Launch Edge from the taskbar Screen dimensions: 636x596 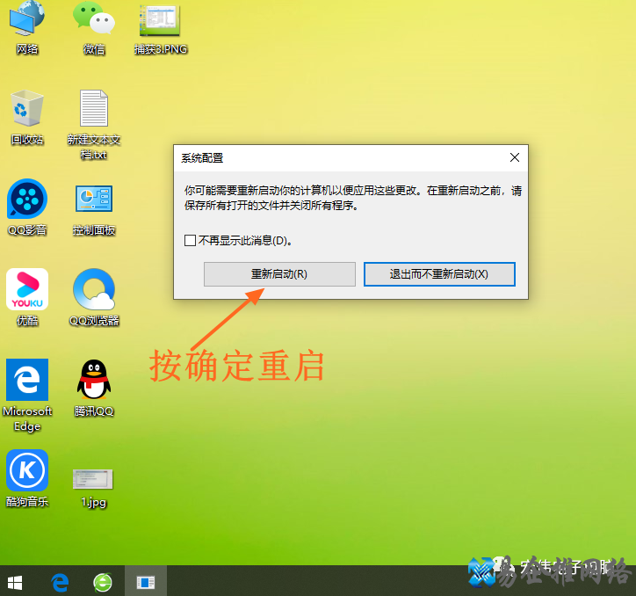60,583
